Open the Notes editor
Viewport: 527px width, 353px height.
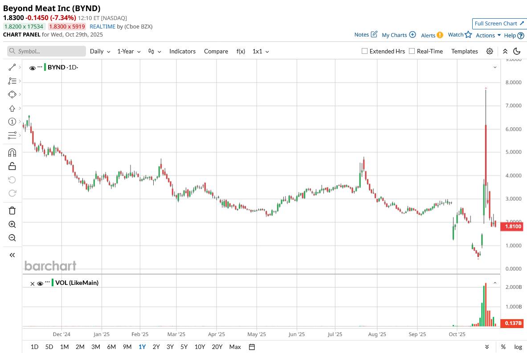click(366, 35)
